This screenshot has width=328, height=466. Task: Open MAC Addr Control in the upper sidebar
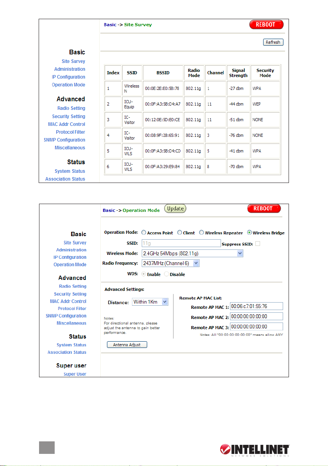click(x=66, y=124)
